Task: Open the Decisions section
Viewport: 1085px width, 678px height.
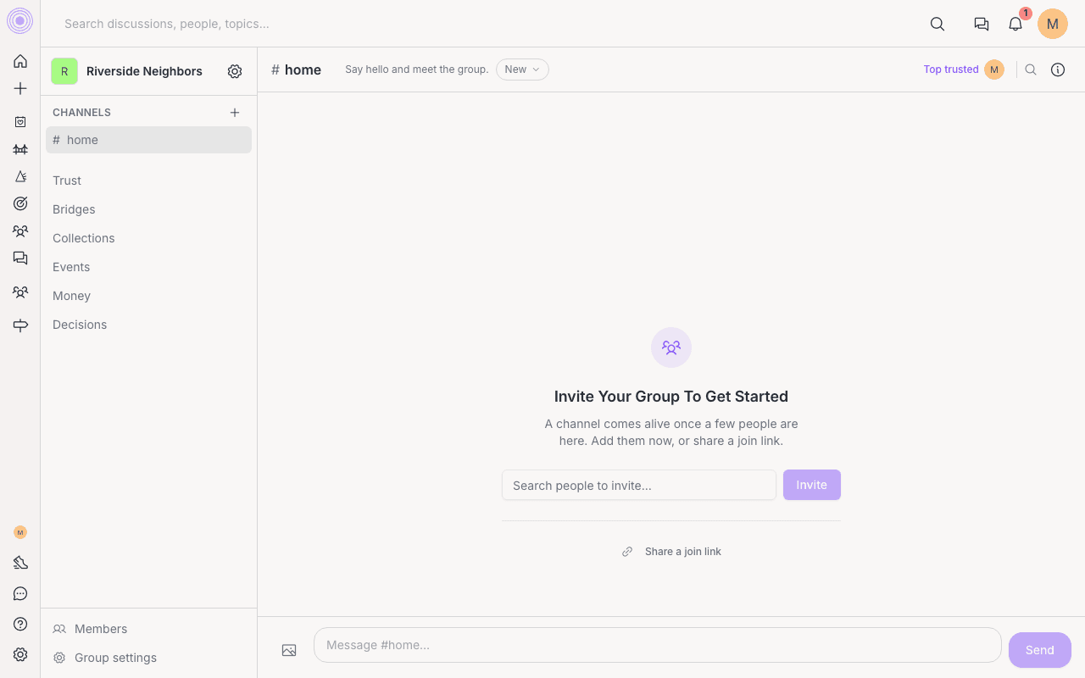Action: (80, 325)
